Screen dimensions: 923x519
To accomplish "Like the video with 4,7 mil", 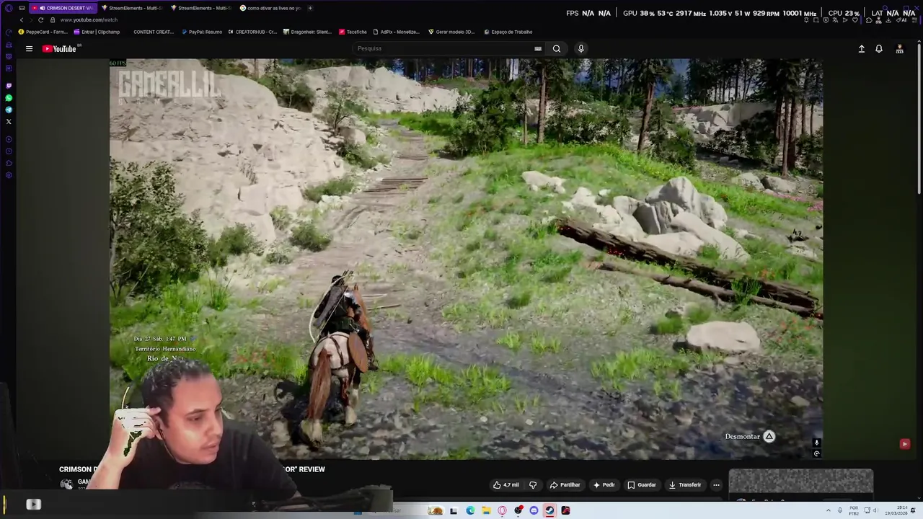I will [506, 485].
